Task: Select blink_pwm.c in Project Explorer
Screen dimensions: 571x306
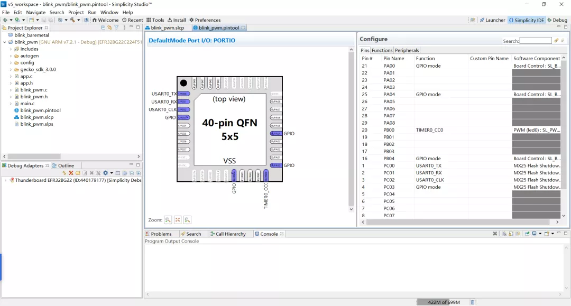Action: point(34,90)
